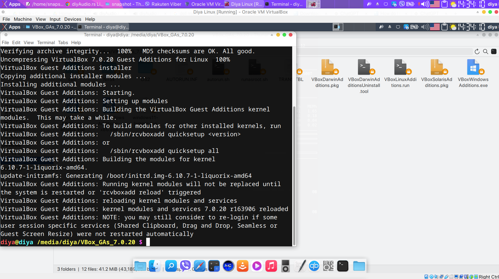499x279 pixels.
Task: Open VirtualBox Devices menu
Action: click(x=73, y=19)
